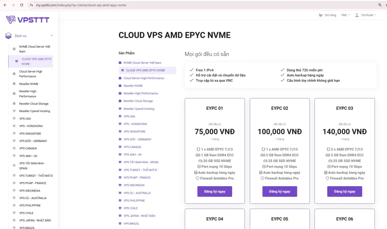This screenshot has width=387, height=229.
Task: Click Đăng ký ngay for EYPC 01
Action: [x=215, y=192]
